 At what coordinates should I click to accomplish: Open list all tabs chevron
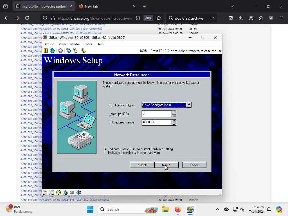coord(232,6)
